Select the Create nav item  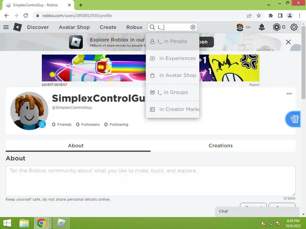pos(108,27)
